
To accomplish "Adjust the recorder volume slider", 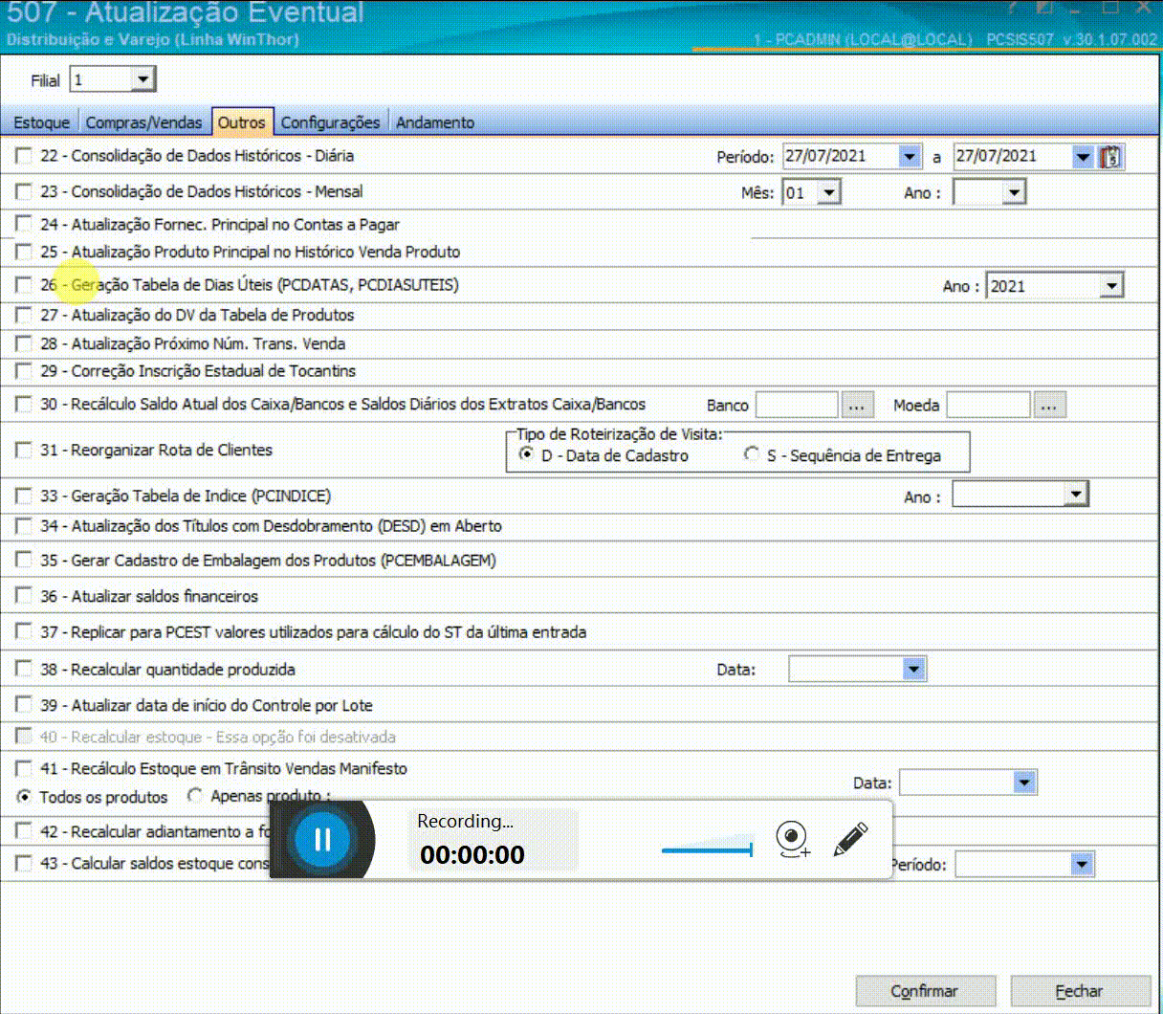I will click(707, 849).
